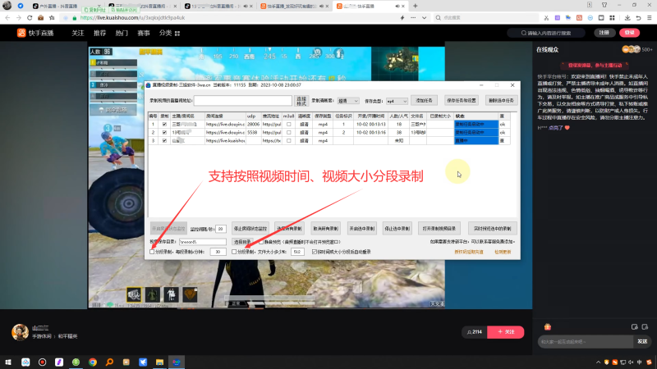
Task: Open the browser extensions grid icon
Action: 612,18
